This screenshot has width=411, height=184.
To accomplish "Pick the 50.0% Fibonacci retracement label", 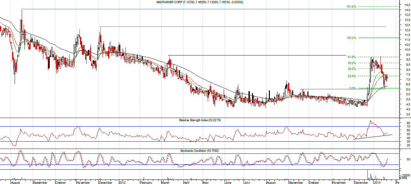I will 351,63.
